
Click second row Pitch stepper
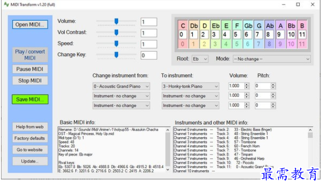pyautogui.click(x=273, y=96)
